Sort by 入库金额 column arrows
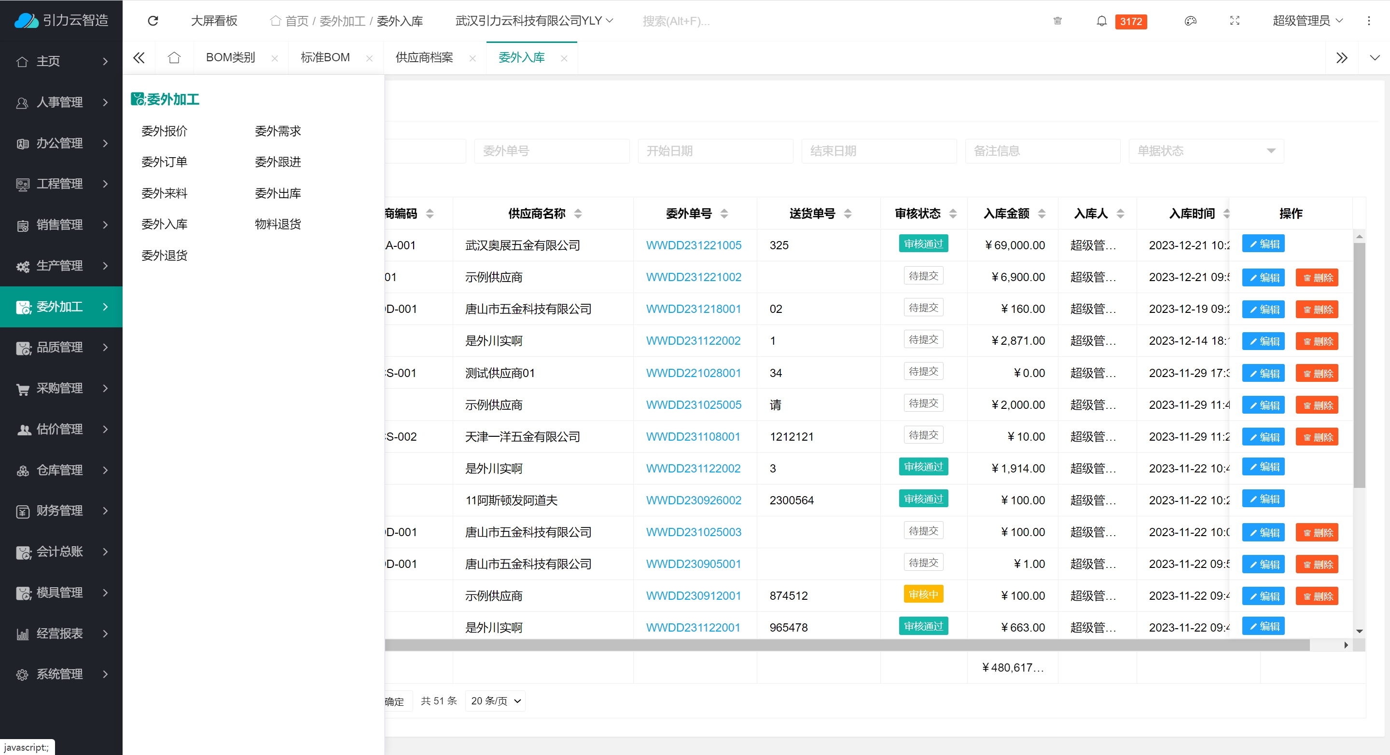 tap(1042, 214)
